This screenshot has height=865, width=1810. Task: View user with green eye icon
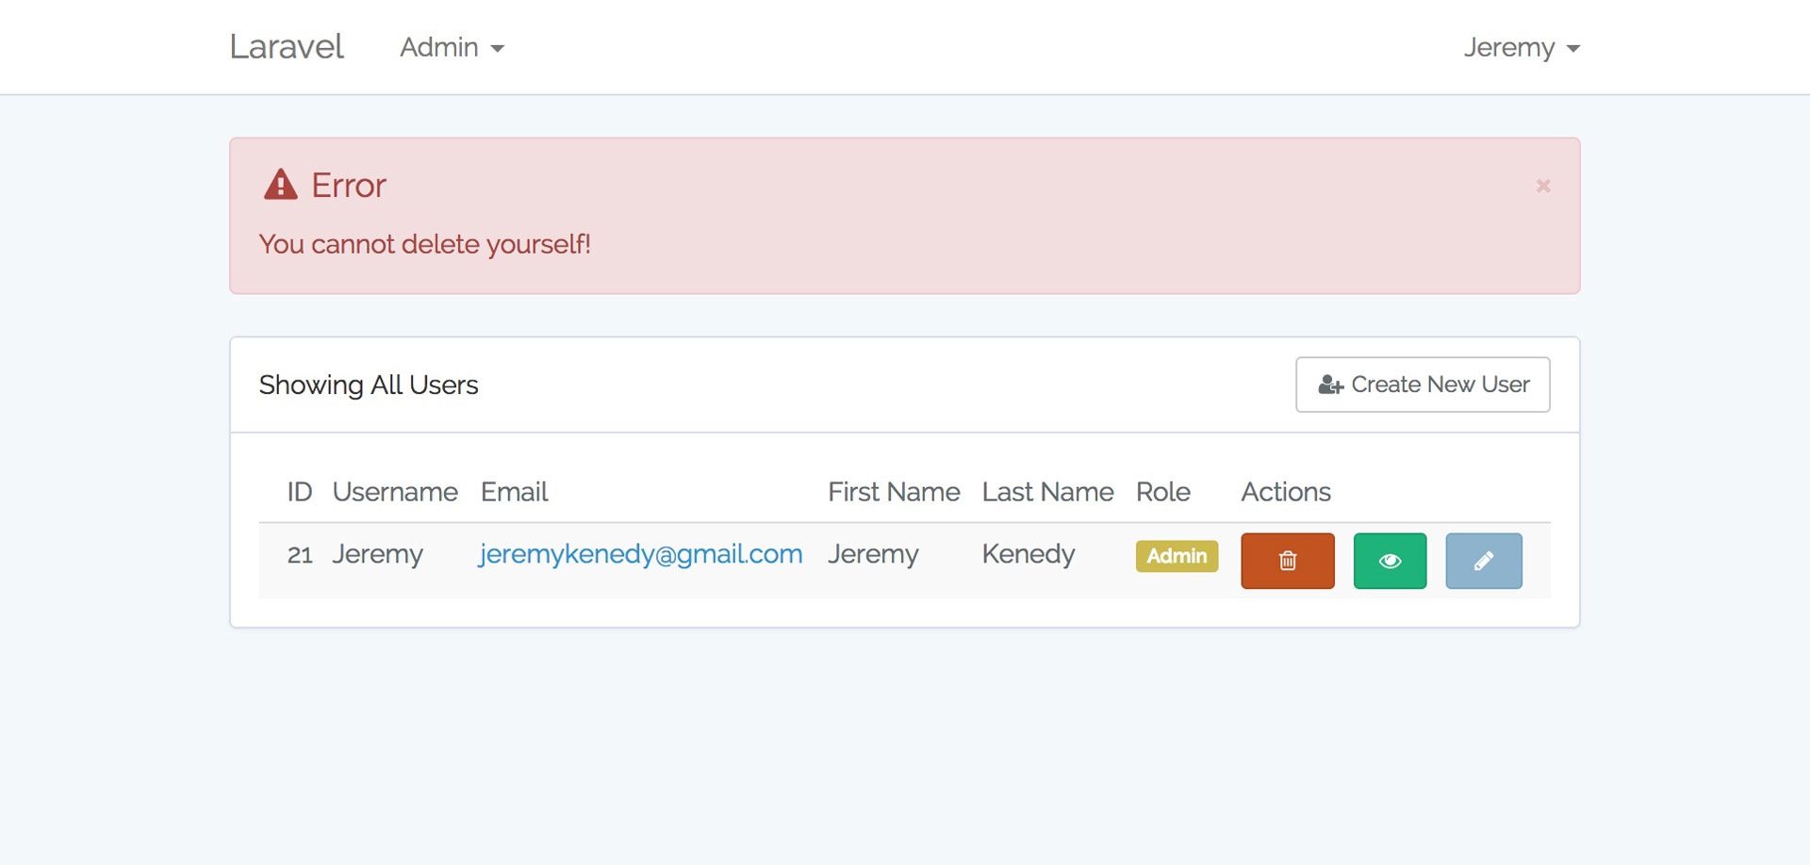(1390, 561)
